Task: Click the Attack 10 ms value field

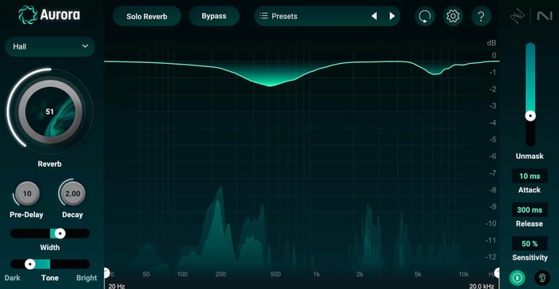Action: click(x=529, y=176)
